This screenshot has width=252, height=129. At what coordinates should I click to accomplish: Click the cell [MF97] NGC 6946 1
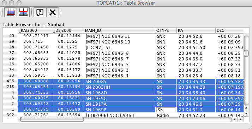pyautogui.click(x=119, y=76)
